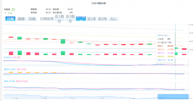Click the 10. Jun navigator date label

pyautogui.click(x=73, y=98)
